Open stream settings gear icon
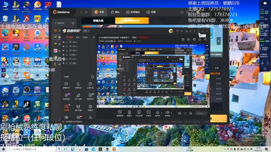The width and height of the screenshot is (271, 152). click(x=191, y=113)
